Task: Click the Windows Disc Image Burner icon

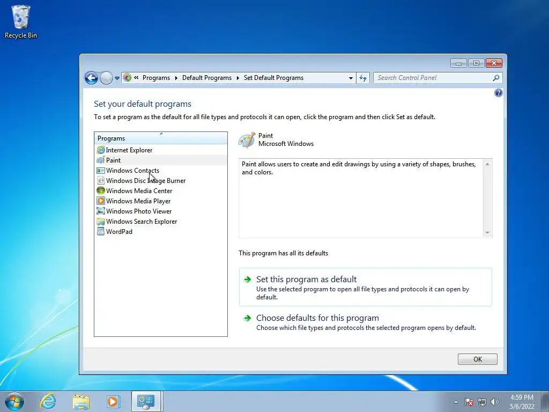Action: pyautogui.click(x=101, y=181)
